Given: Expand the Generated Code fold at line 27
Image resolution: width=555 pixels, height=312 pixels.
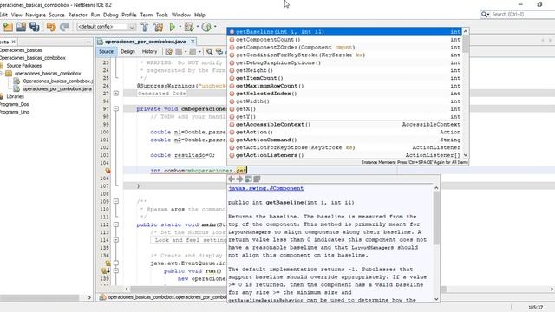Looking at the screenshot, I should pos(116,94).
